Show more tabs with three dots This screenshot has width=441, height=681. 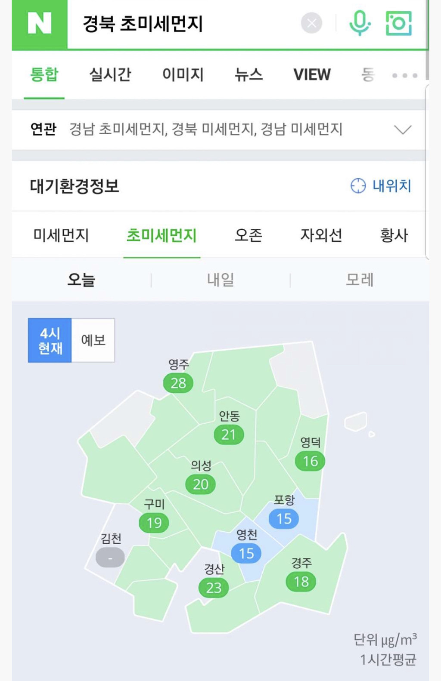point(405,75)
